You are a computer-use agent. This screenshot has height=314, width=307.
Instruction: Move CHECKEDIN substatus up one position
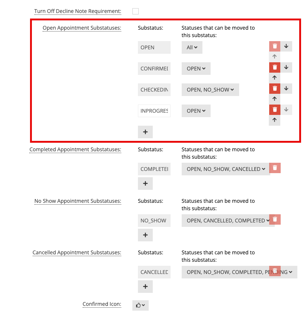tap(275, 99)
